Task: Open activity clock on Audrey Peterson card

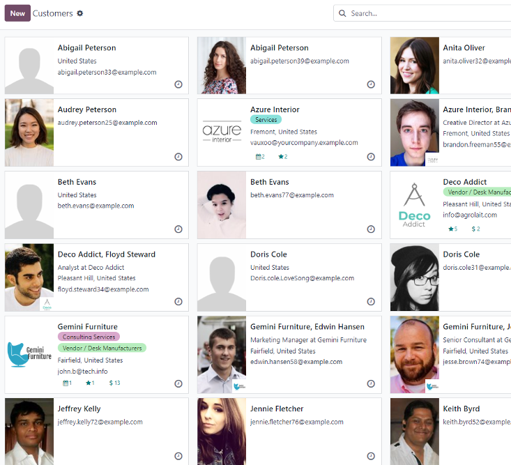Action: (x=178, y=157)
